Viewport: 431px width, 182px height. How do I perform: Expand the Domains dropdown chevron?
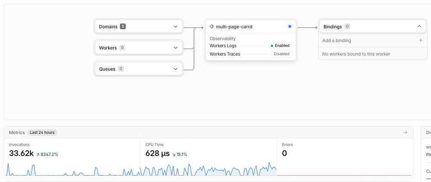(176, 27)
